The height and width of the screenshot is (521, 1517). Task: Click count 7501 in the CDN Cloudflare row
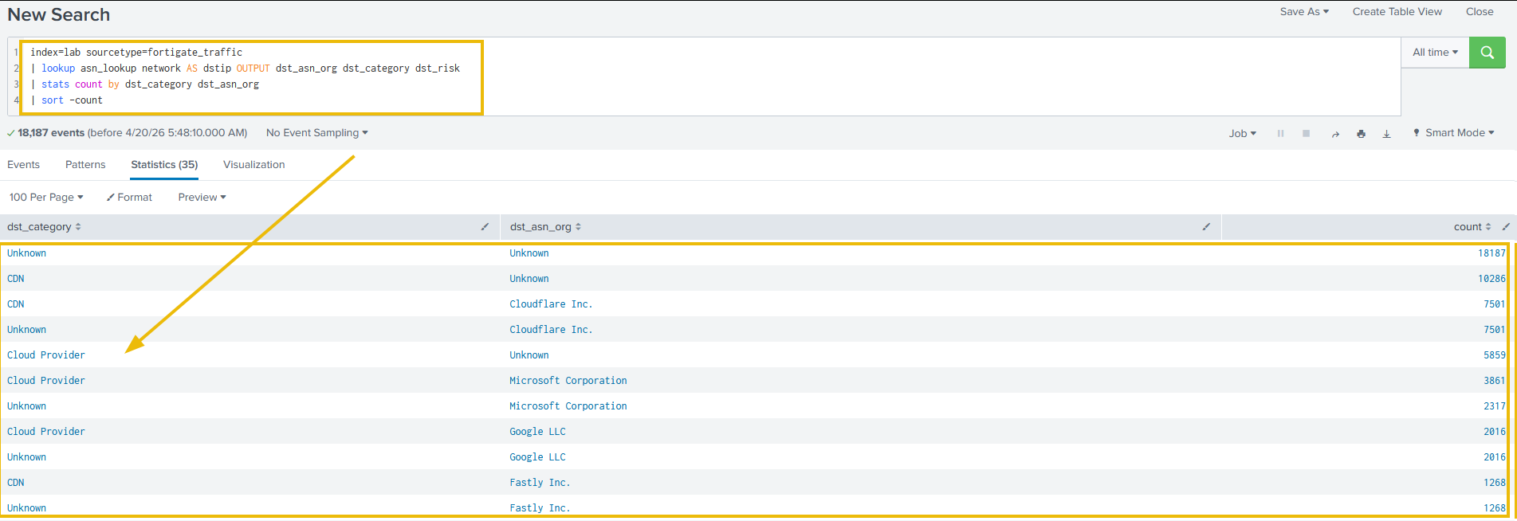tap(1495, 304)
